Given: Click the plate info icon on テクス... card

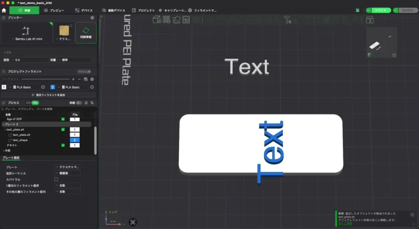Looking at the screenshot, I should [71, 26].
